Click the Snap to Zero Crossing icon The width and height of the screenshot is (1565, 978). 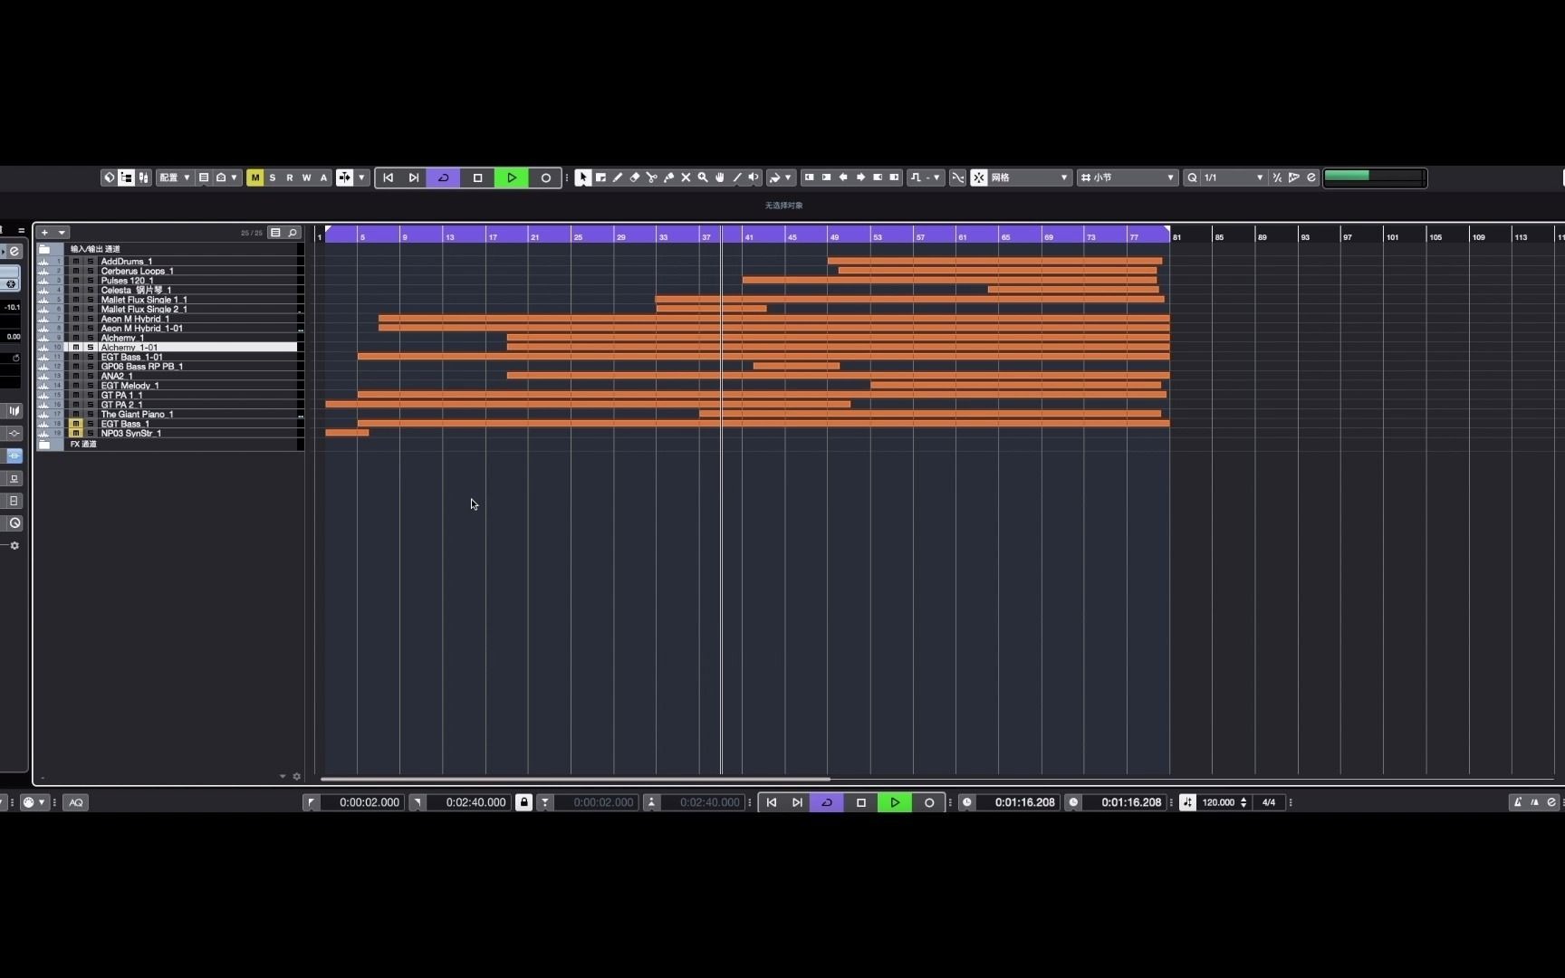[957, 177]
